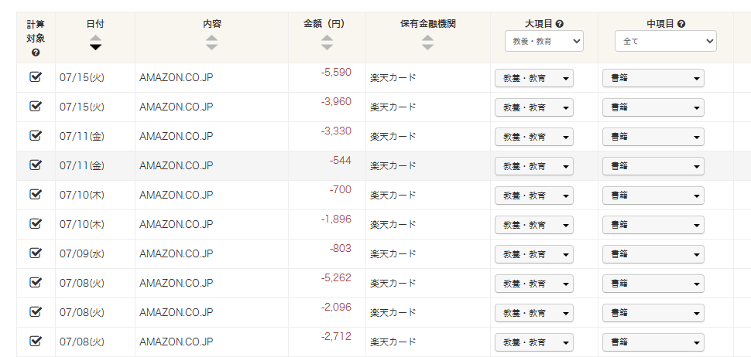The width and height of the screenshot is (751, 357).
Task: Toggle checkbox for the -544 transaction
Action: 35,165
